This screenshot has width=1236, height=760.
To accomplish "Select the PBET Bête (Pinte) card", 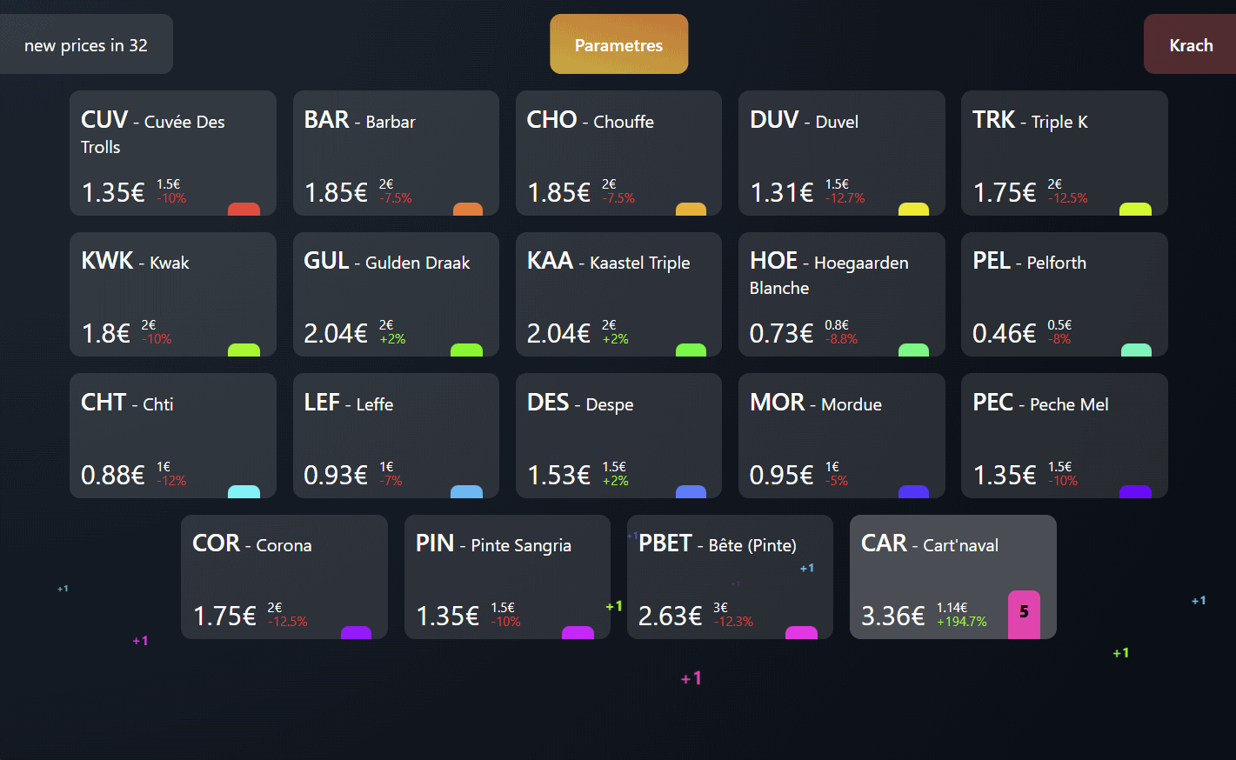I will click(730, 577).
